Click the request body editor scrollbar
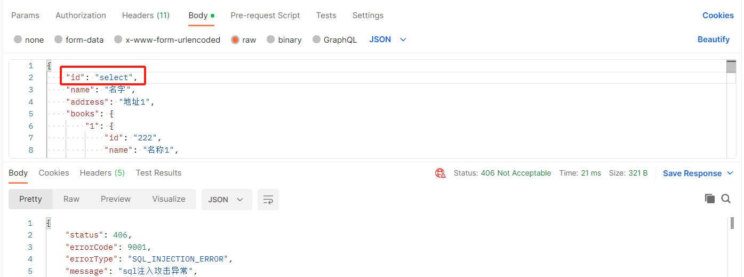 pyautogui.click(x=731, y=107)
